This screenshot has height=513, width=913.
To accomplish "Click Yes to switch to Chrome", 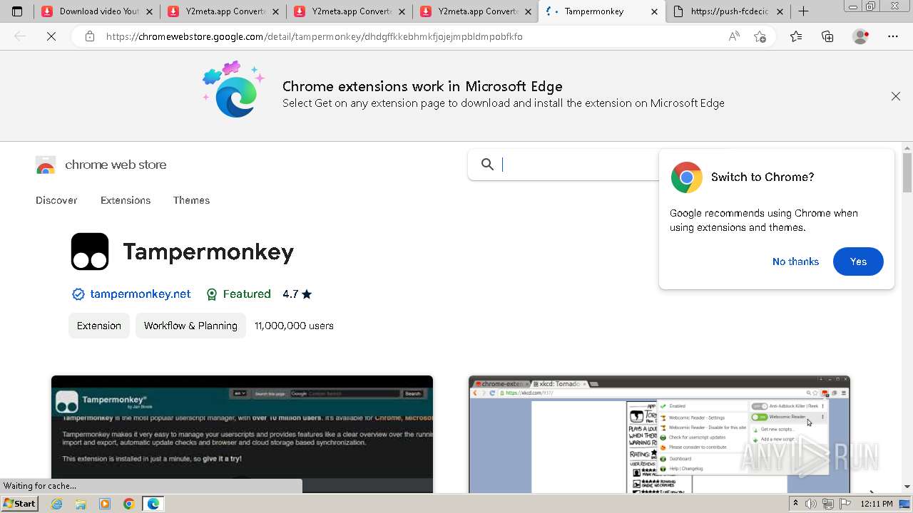I will click(858, 261).
